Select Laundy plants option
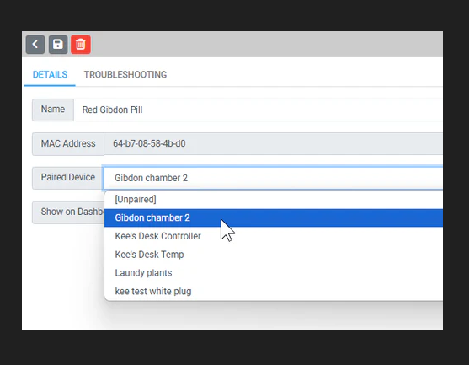 (274, 273)
